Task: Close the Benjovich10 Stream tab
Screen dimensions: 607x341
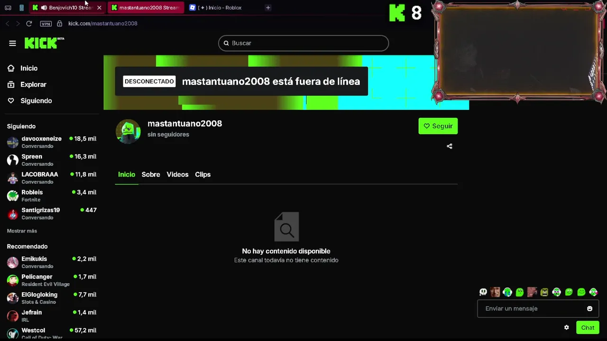Action: 99,8
